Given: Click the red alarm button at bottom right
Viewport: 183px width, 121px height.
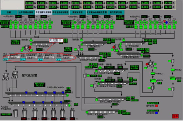Looking at the screenshot, I should (x=175, y=116).
